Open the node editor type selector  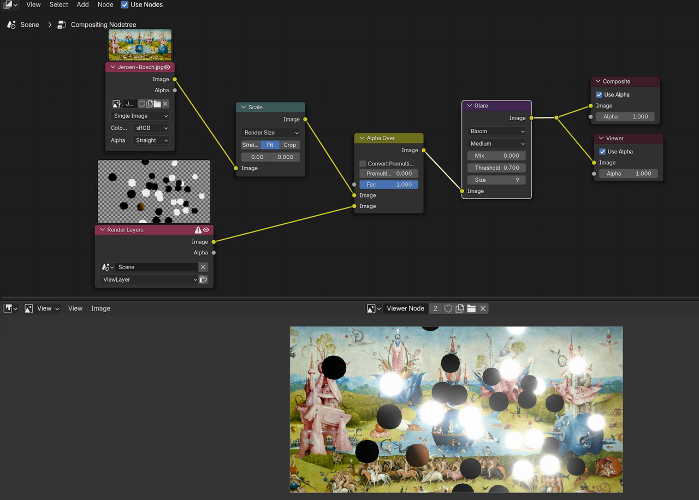pyautogui.click(x=10, y=4)
